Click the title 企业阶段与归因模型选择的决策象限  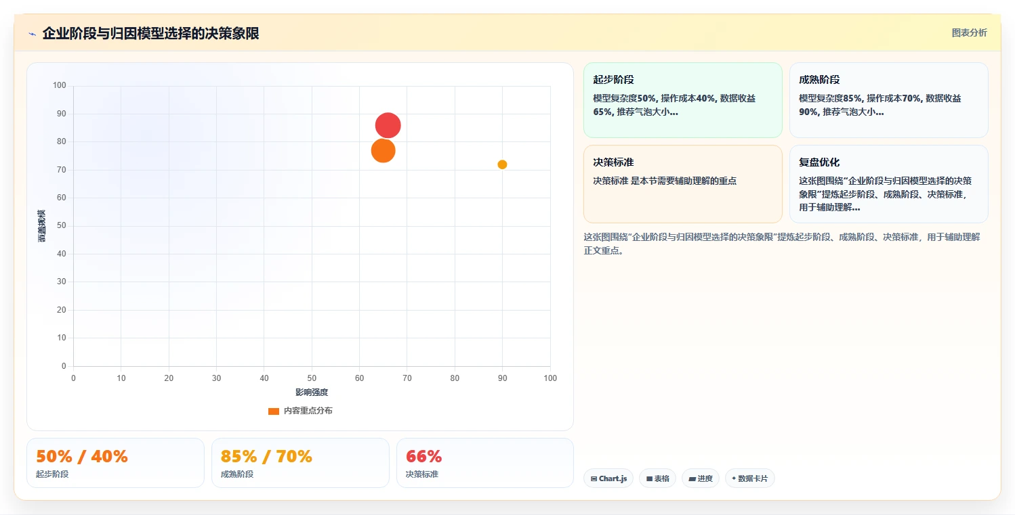150,33
